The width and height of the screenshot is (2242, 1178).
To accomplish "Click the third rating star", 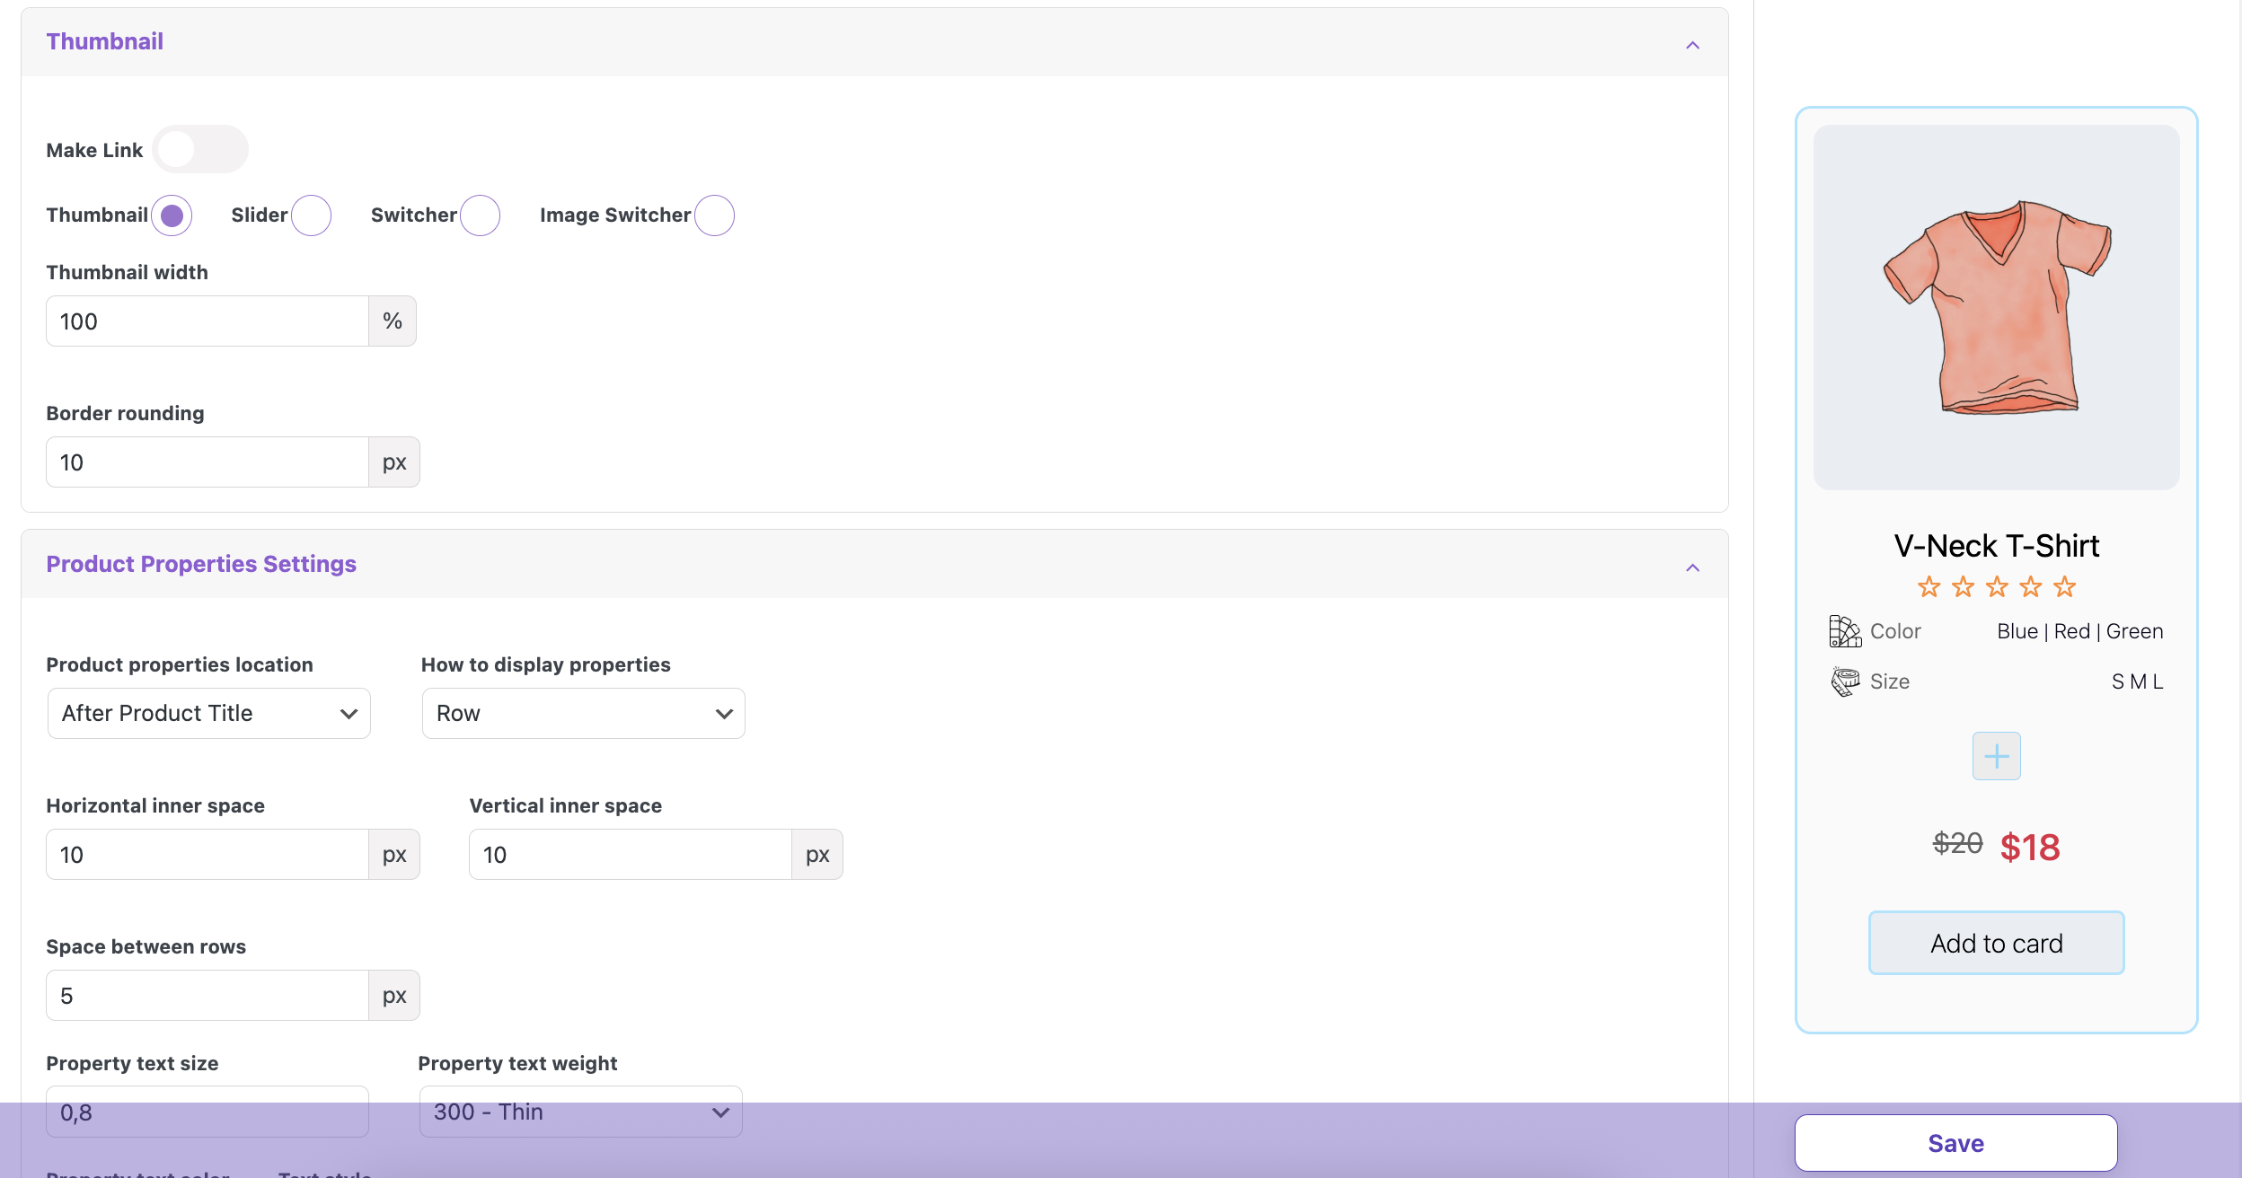I will click(1997, 587).
